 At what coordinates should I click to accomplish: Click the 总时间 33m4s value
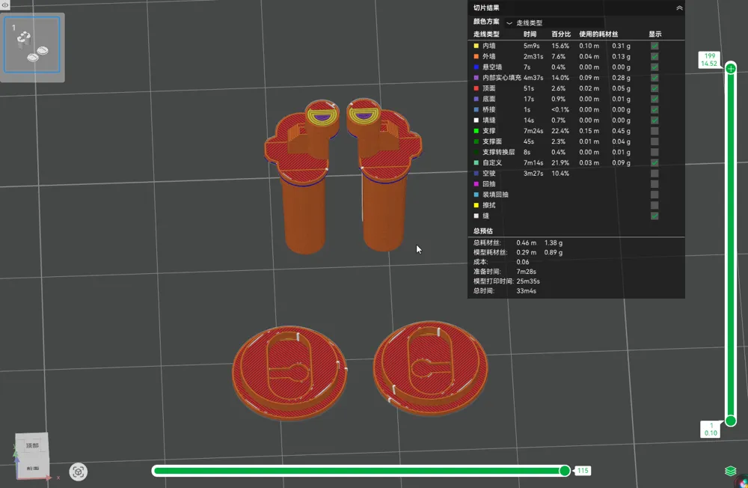pyautogui.click(x=526, y=291)
